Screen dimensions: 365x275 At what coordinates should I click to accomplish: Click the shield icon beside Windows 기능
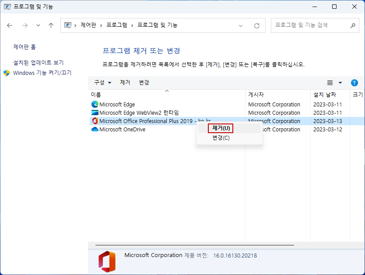(7, 73)
